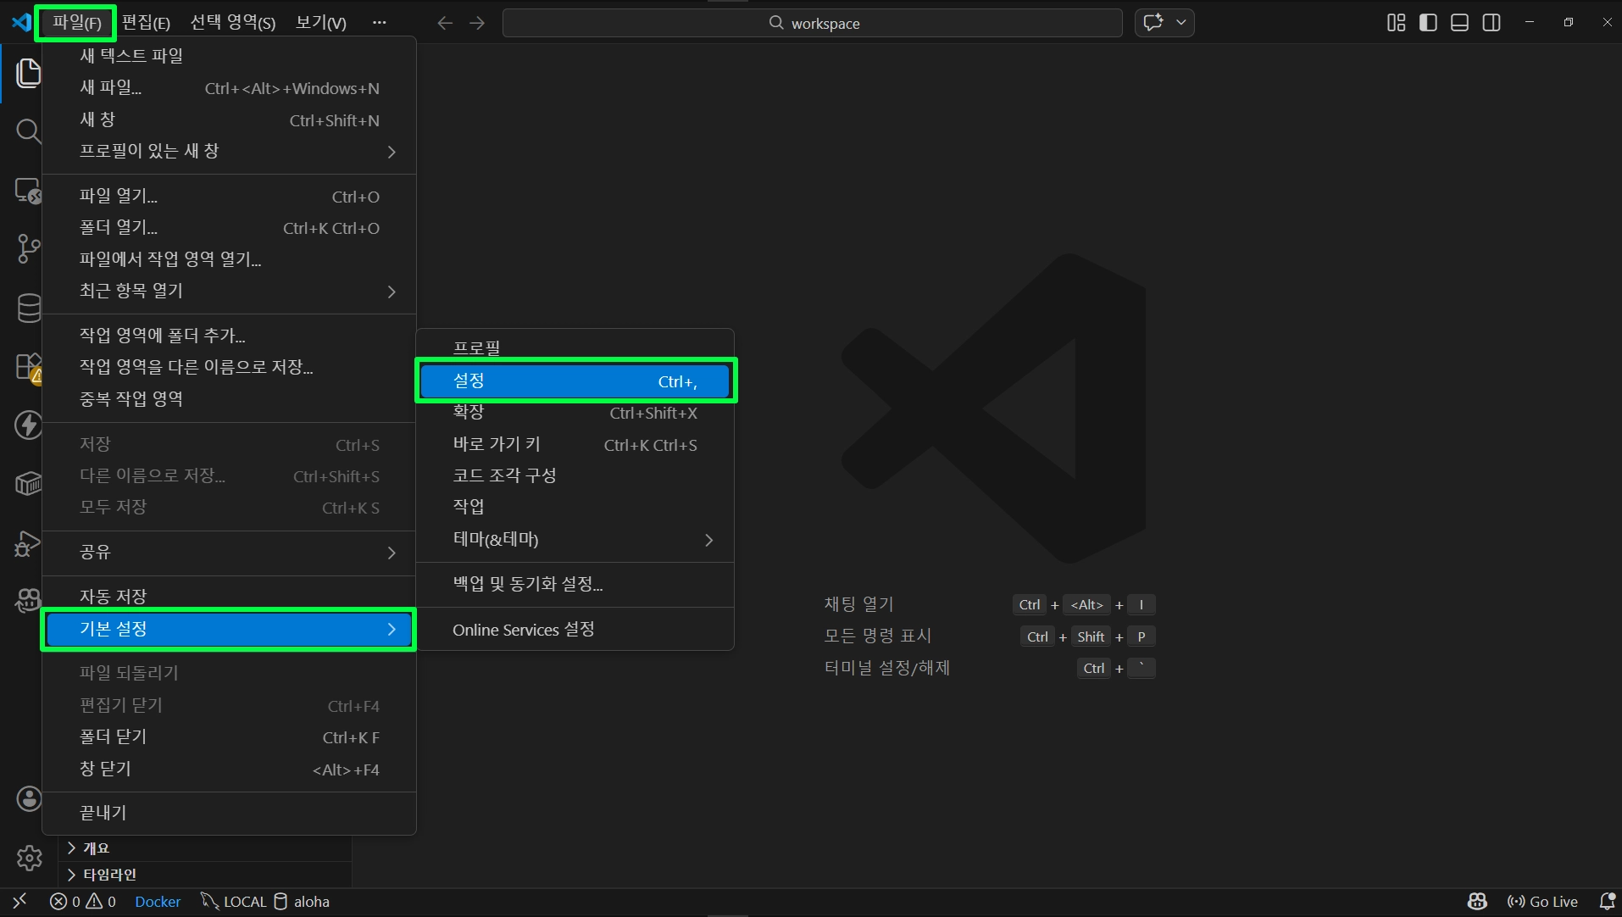Open the 보기(V) menu
This screenshot has height=917, width=1622.
pos(320,23)
